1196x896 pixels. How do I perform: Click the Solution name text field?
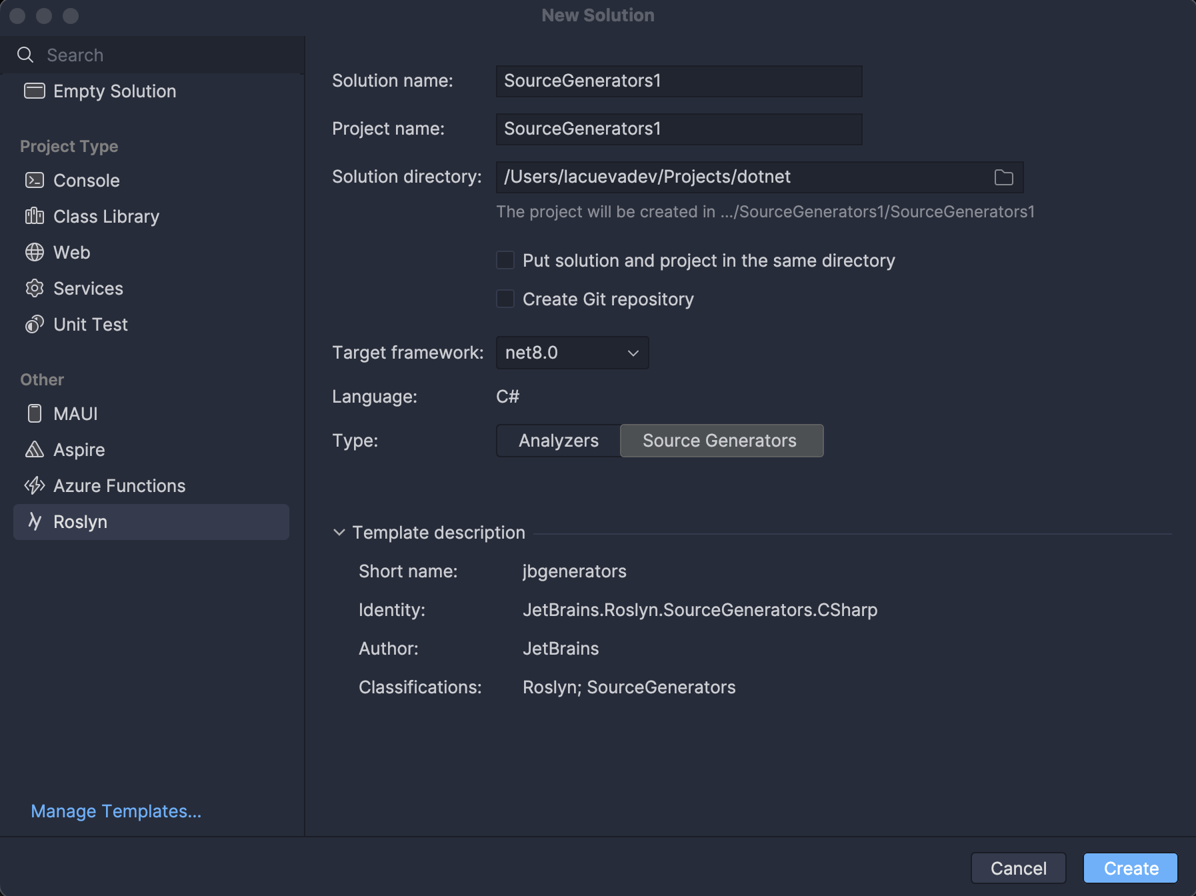pos(679,81)
